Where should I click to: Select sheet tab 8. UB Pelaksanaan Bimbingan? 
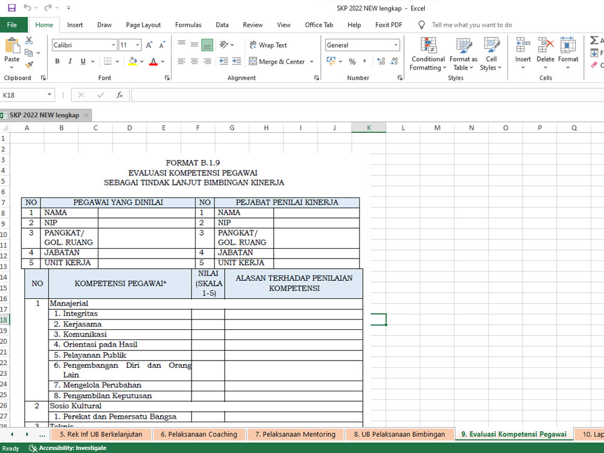[399, 434]
